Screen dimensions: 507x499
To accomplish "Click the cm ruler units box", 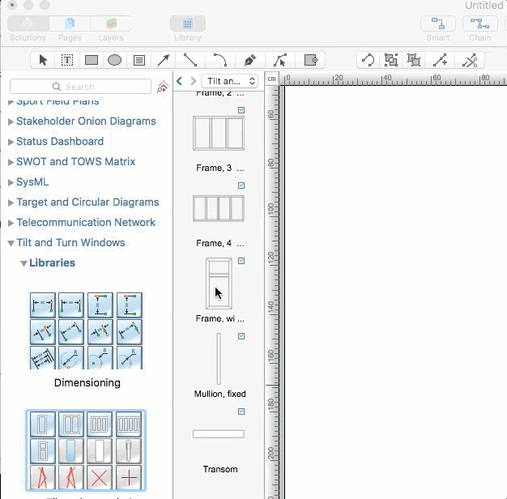I will click(x=271, y=79).
